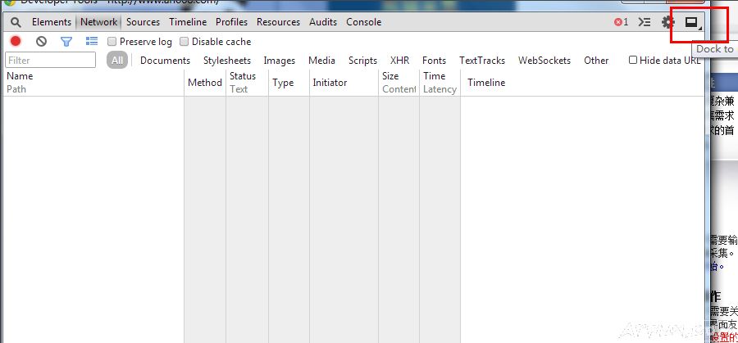
Task: Sort by the Timeline column header
Action: [x=486, y=83]
